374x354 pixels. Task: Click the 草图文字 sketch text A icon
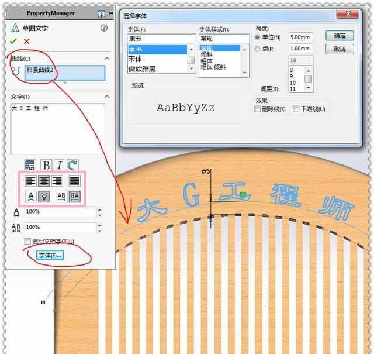click(x=15, y=28)
